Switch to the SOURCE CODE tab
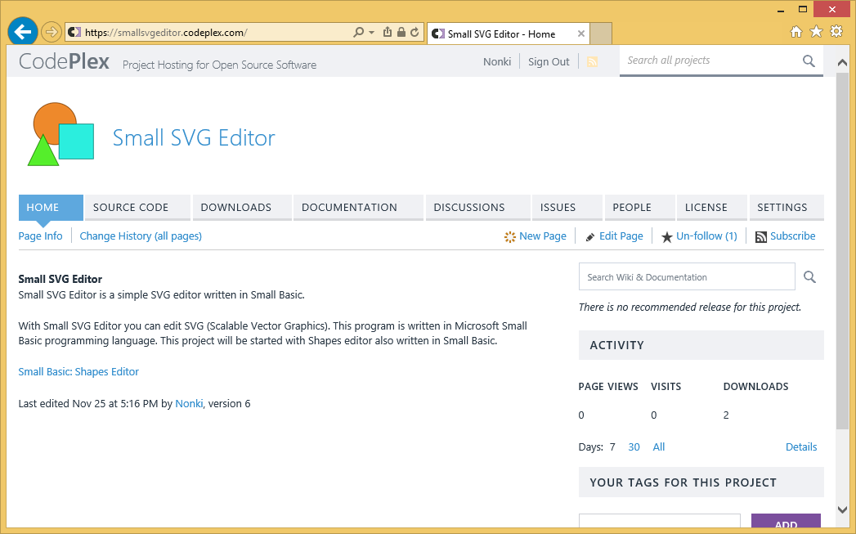The width and height of the screenshot is (856, 534). [x=137, y=208]
